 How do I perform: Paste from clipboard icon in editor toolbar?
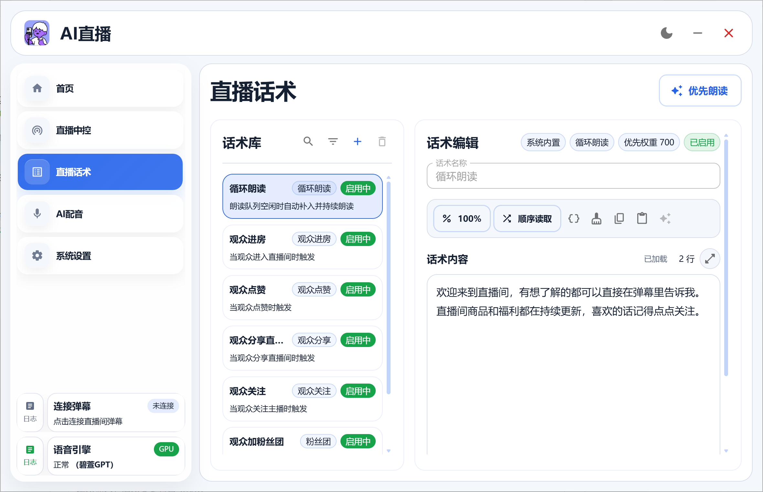click(642, 218)
